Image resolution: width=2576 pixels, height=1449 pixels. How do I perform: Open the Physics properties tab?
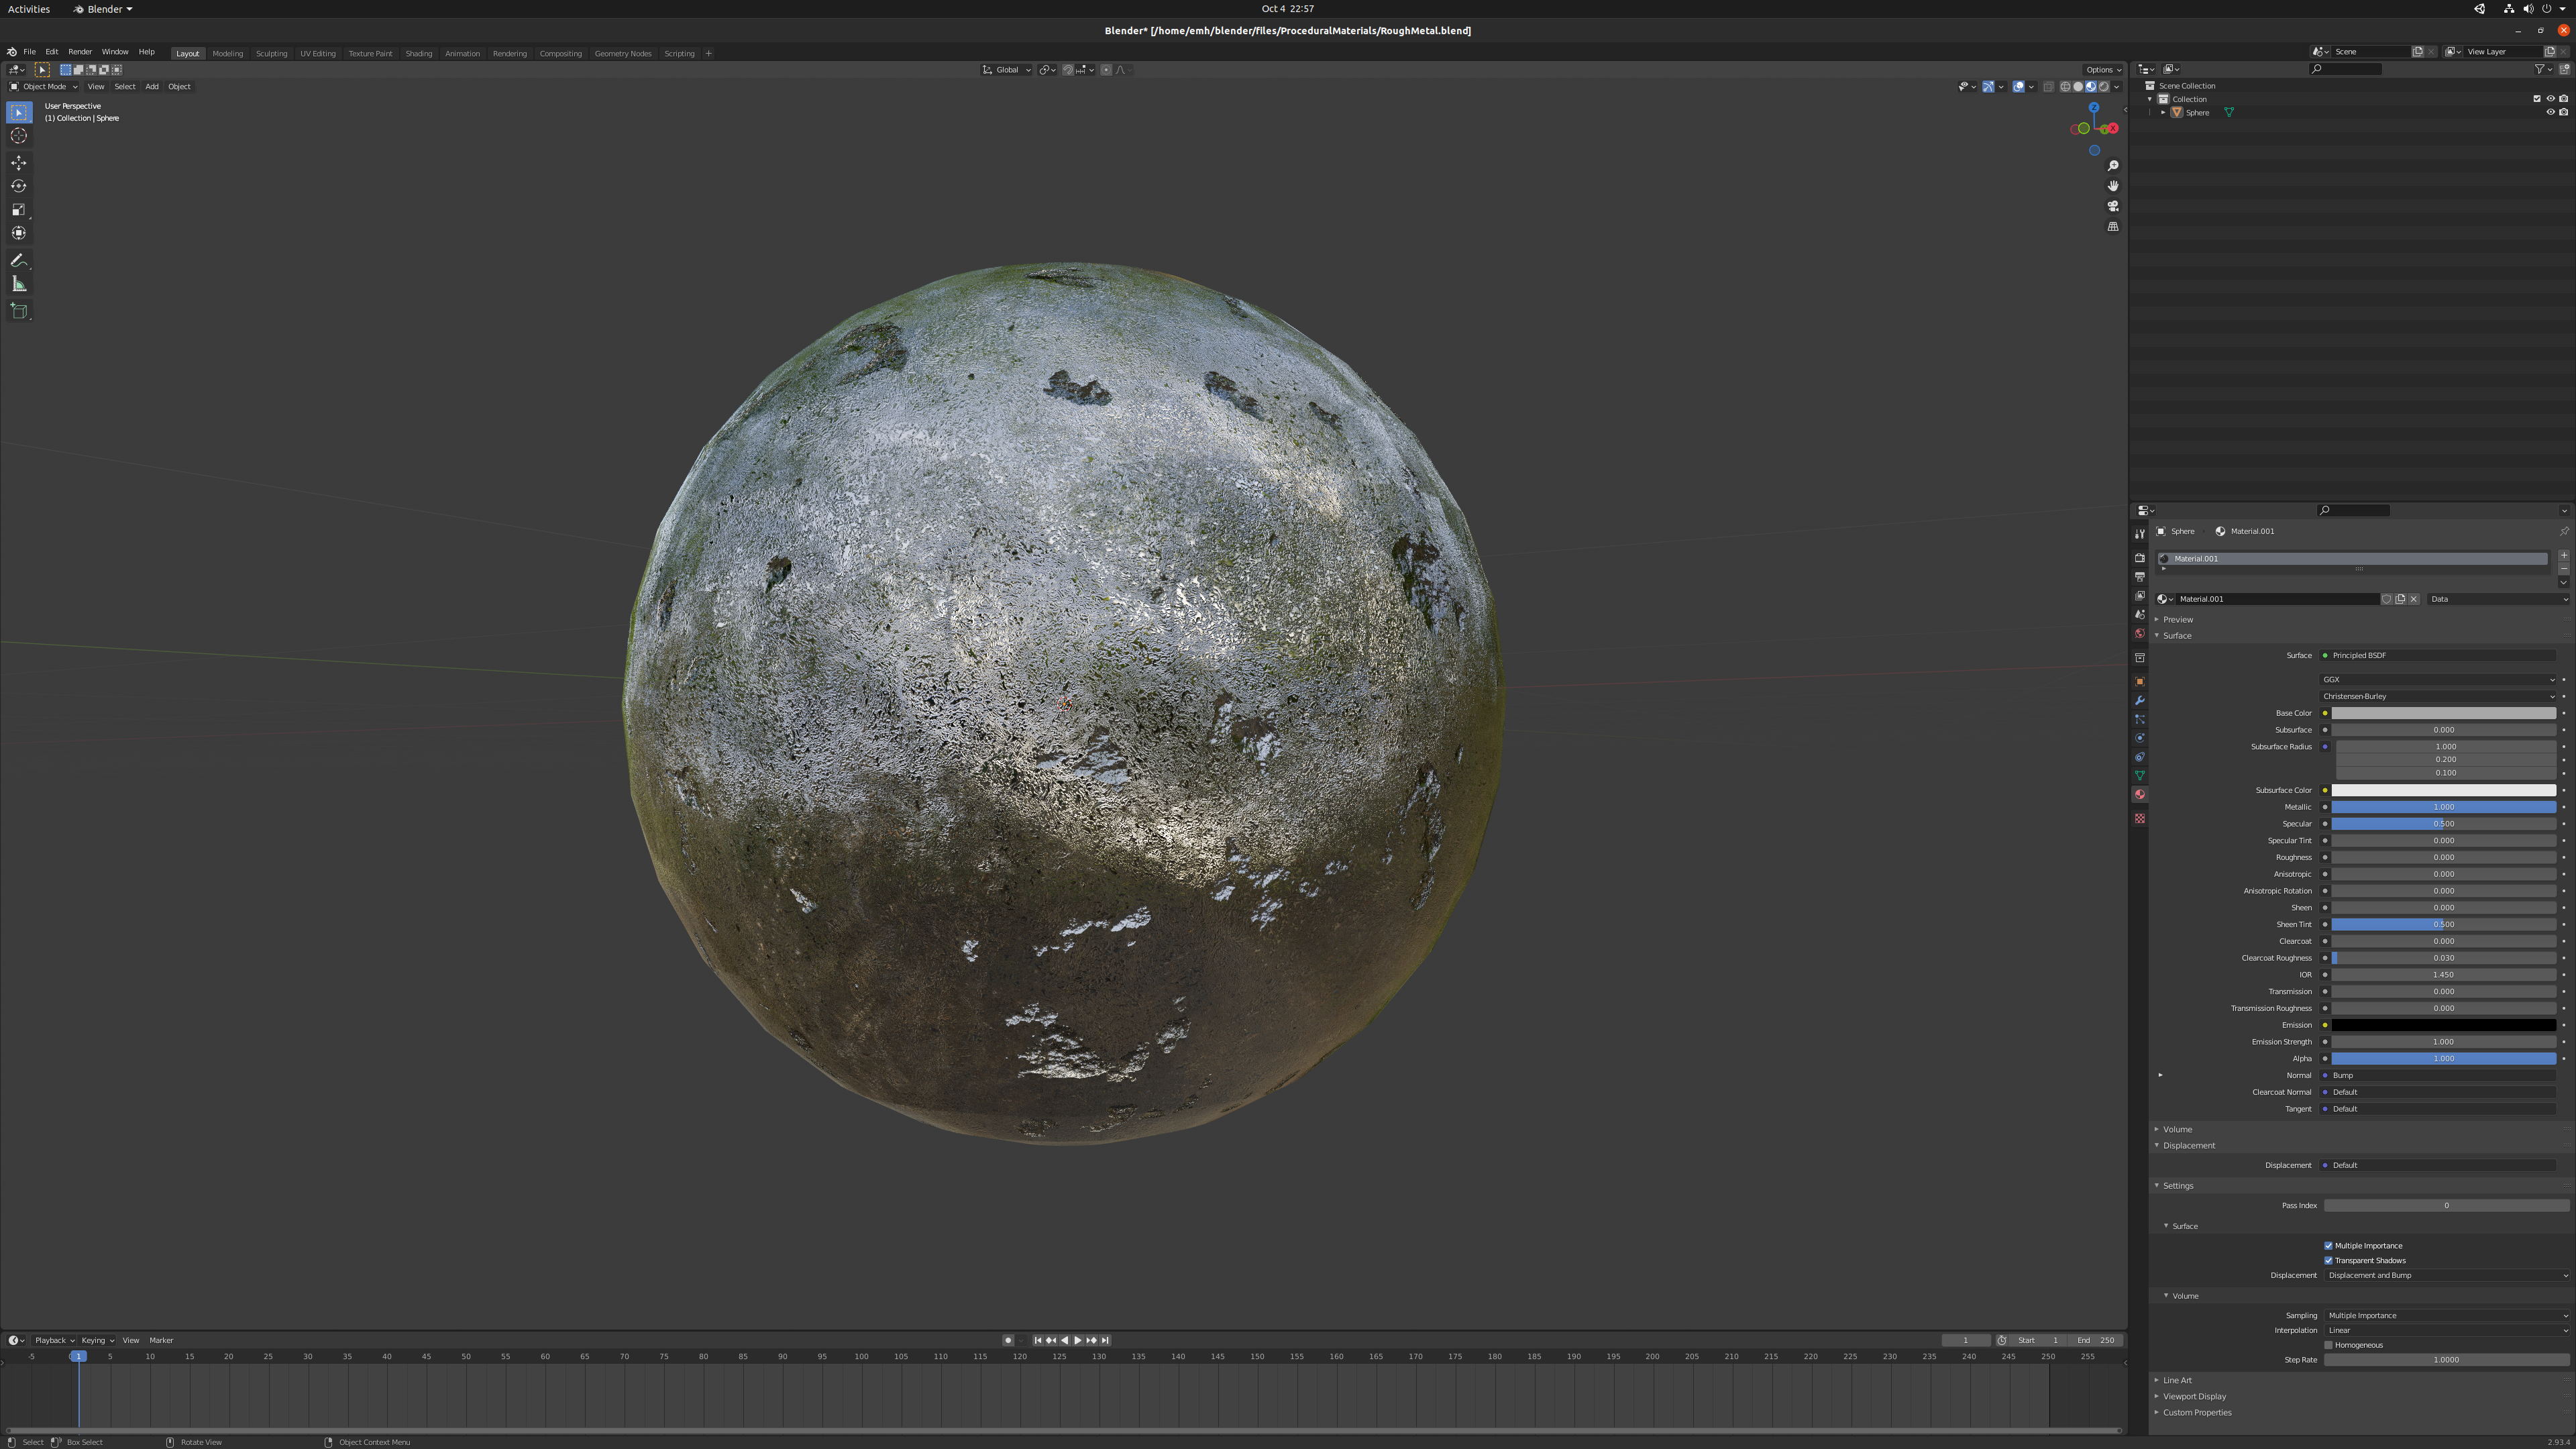[x=2140, y=739]
